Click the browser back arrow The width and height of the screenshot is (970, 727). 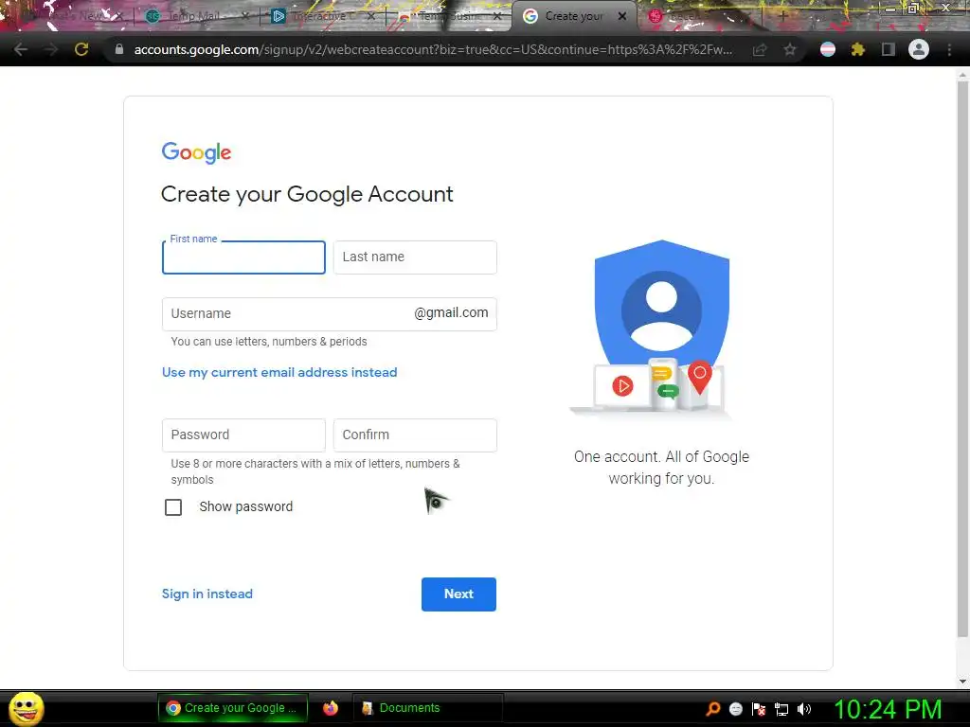tap(21, 49)
